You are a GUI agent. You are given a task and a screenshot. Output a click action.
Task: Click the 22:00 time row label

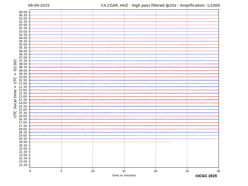click(x=23, y=155)
